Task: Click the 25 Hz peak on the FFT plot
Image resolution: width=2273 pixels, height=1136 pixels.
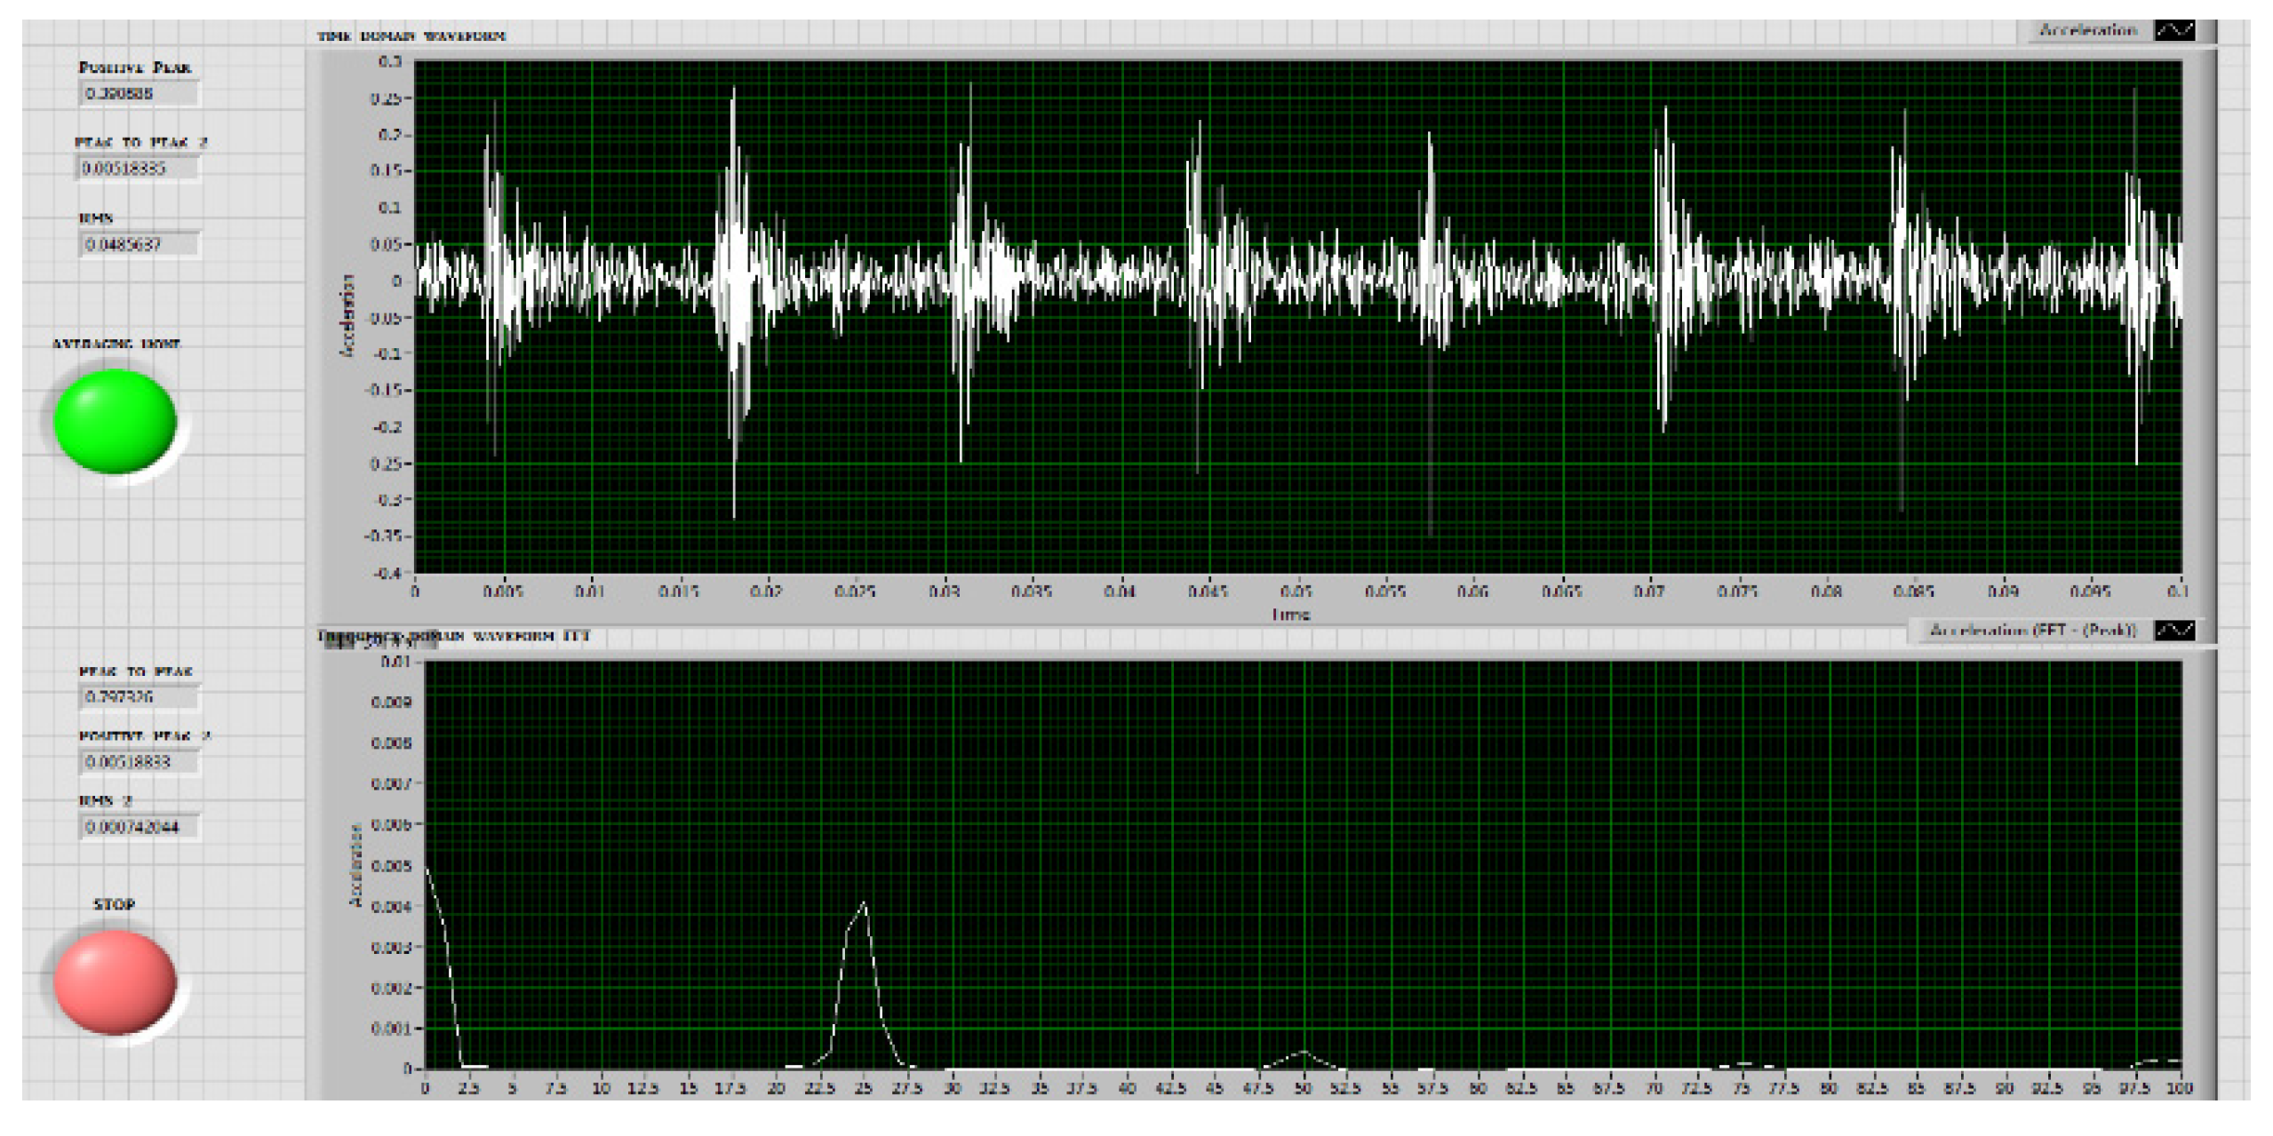Action: tap(864, 904)
